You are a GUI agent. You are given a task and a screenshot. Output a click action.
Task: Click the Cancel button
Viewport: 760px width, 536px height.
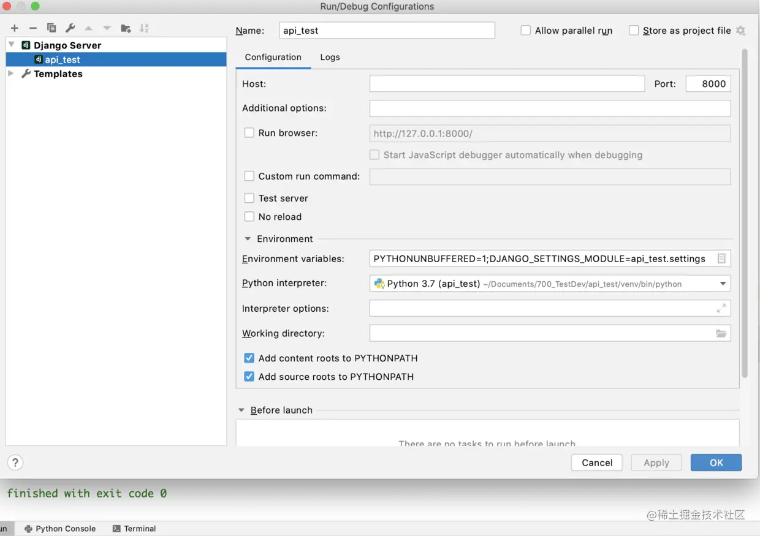click(597, 462)
